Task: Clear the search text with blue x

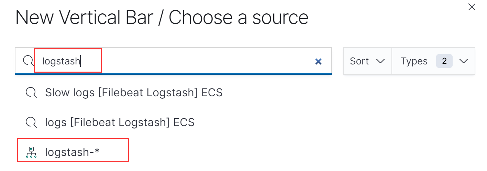Action: [318, 61]
